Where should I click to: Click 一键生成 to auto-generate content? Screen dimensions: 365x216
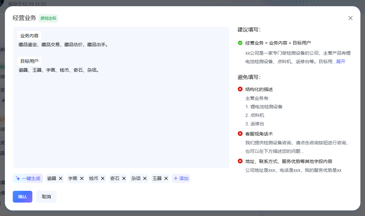click(28, 178)
